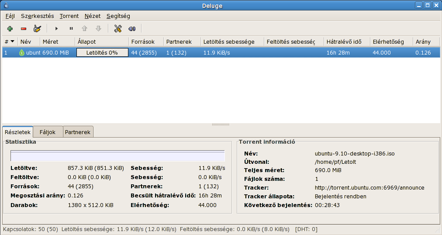
Task: Open the Szerkesztés menu
Action: tap(37, 16)
